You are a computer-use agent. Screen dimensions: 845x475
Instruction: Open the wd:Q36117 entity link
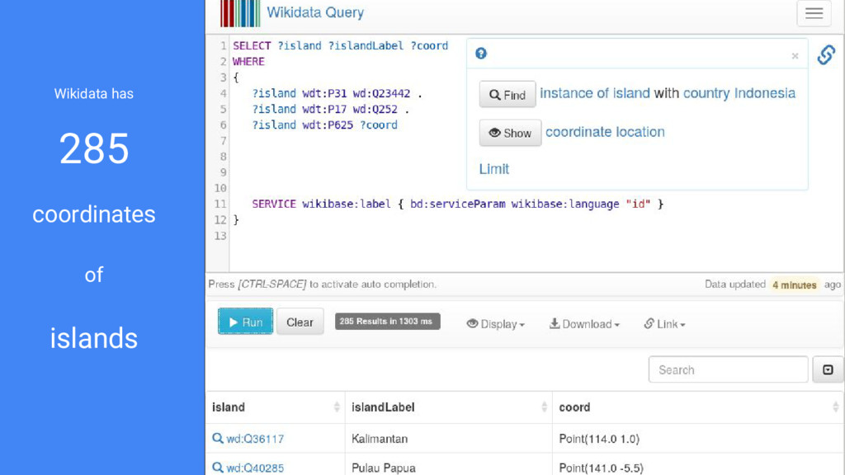coord(255,439)
